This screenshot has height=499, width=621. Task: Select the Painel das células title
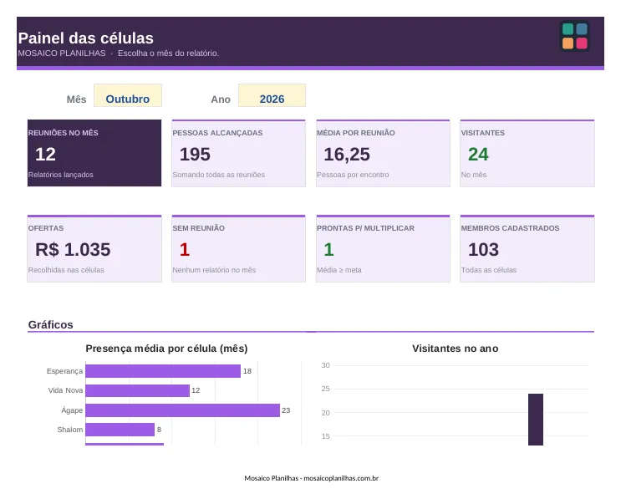[85, 38]
